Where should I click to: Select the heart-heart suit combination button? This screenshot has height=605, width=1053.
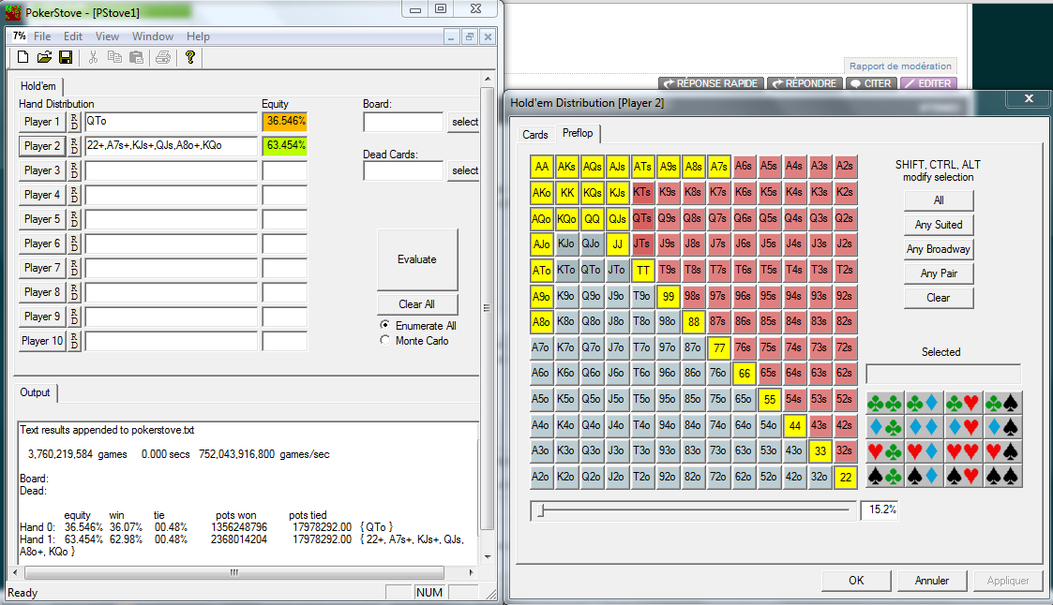[x=963, y=452]
